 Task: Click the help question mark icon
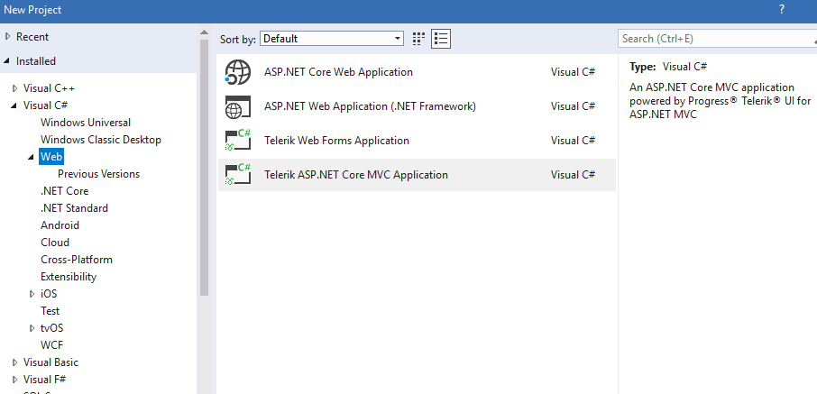coord(782,8)
